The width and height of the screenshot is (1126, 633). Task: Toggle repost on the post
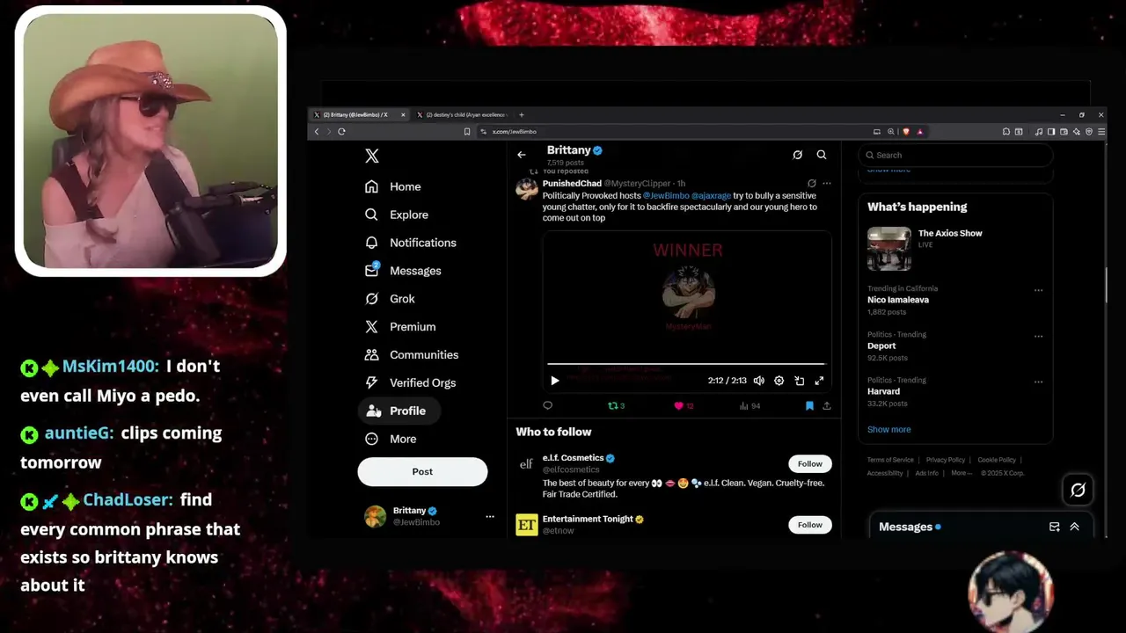click(x=616, y=405)
